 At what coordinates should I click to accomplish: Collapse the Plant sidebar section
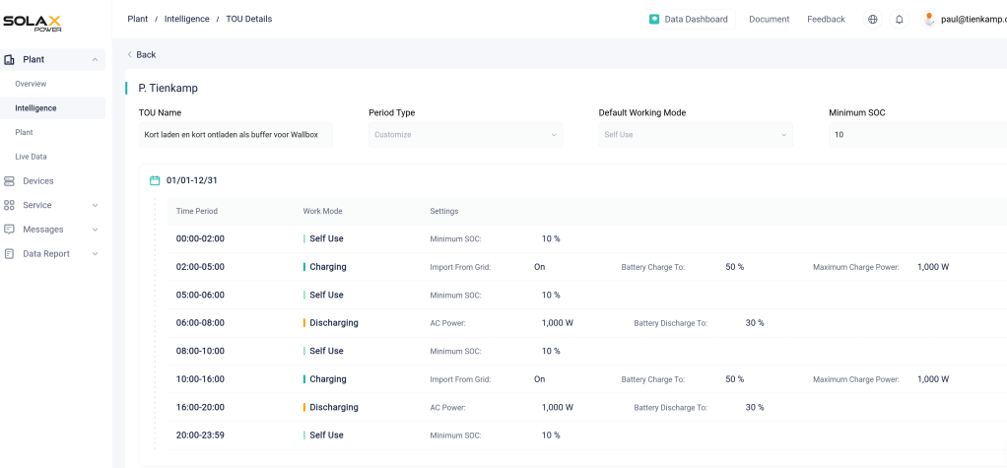tap(95, 60)
